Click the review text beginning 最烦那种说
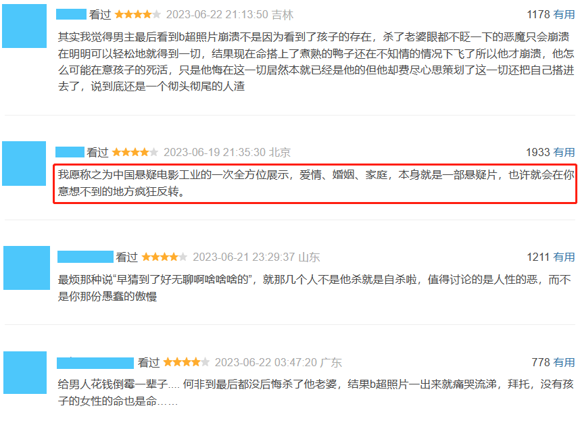Screen dimensions: 578x425 314,288
